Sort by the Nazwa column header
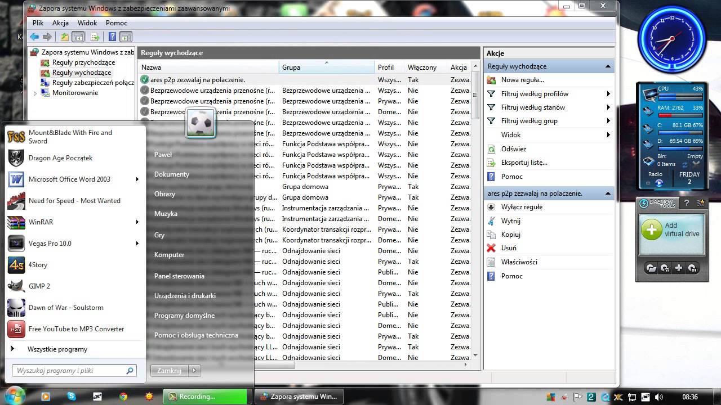721x405 pixels. (x=208, y=67)
